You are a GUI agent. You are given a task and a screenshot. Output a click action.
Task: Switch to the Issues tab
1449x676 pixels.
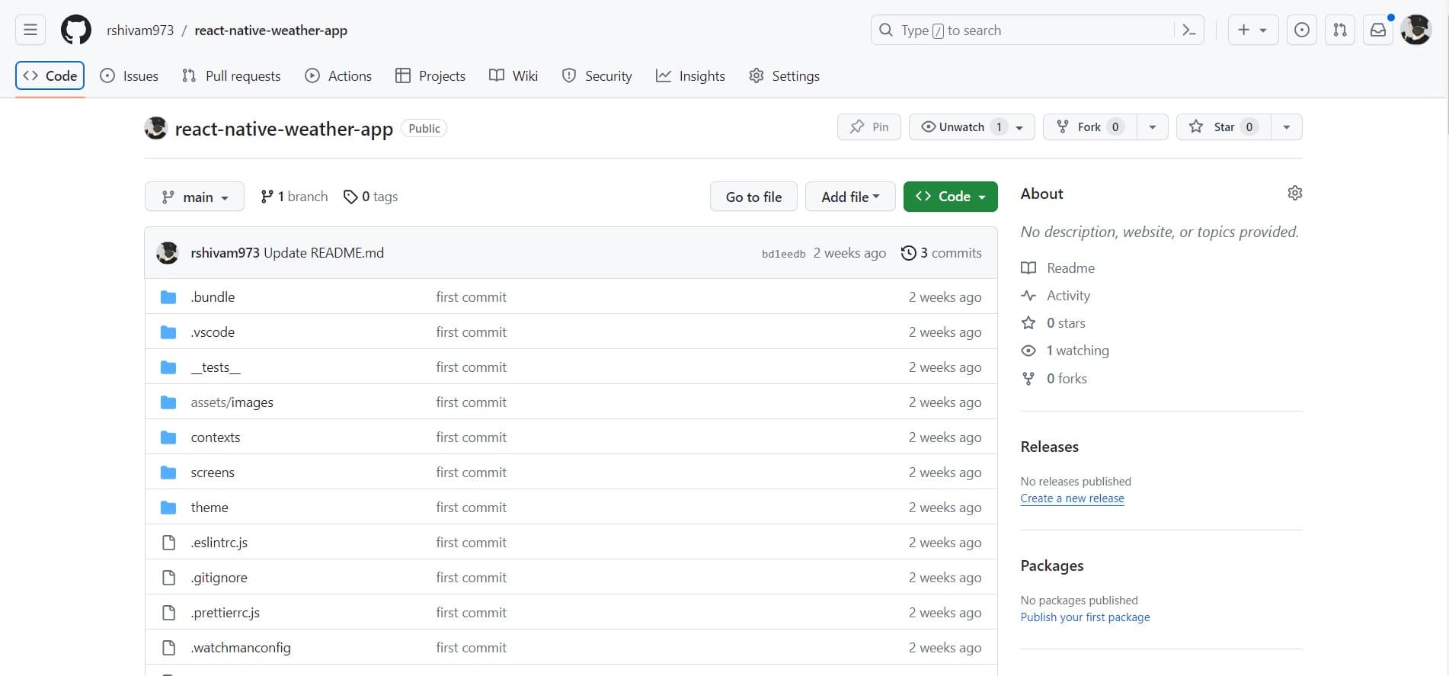(130, 76)
